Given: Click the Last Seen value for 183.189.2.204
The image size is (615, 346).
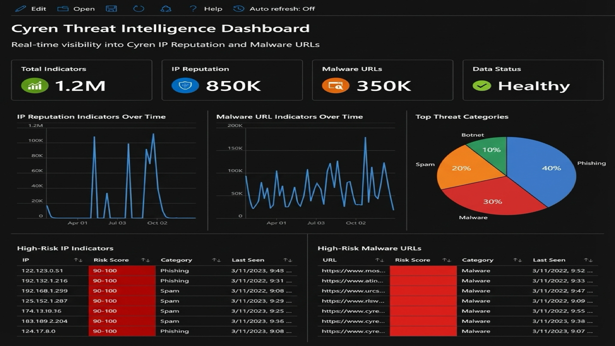Looking at the screenshot, I should tap(261, 321).
